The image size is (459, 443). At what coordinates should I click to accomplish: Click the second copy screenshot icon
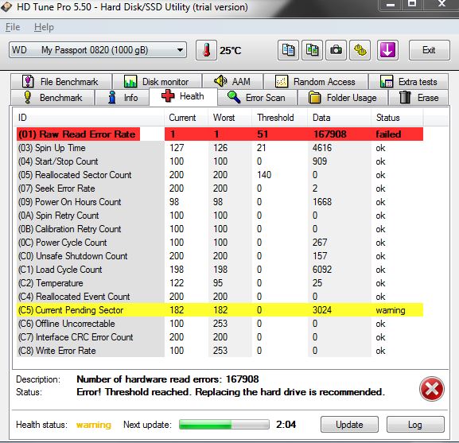pos(312,50)
